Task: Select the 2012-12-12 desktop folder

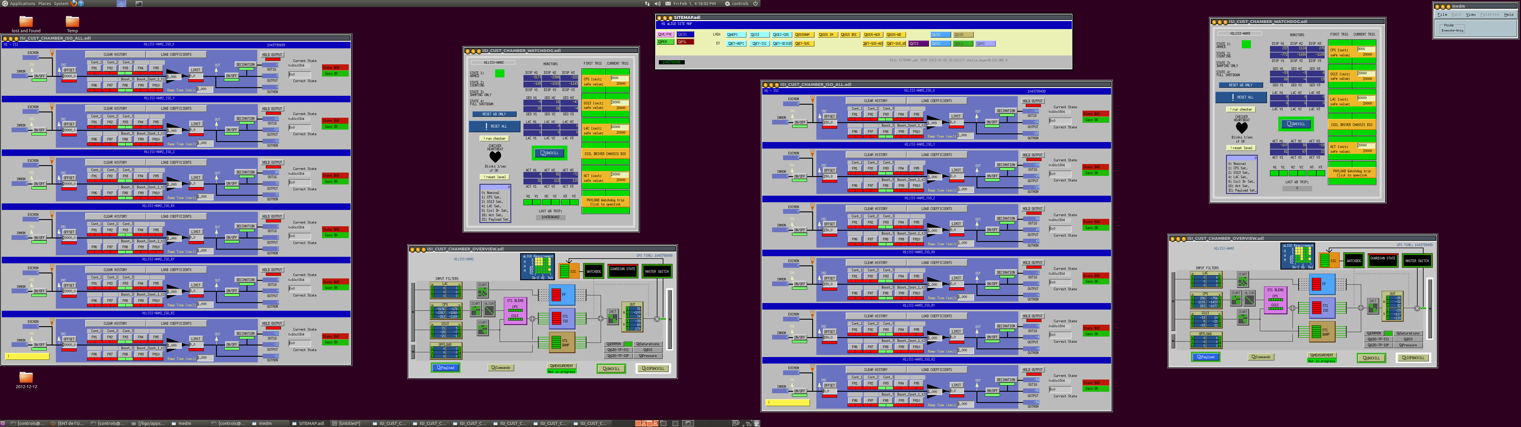Action: click(x=26, y=380)
